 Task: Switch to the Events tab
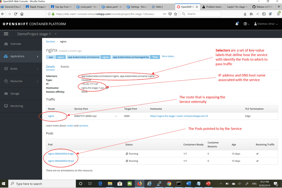click(x=65, y=66)
